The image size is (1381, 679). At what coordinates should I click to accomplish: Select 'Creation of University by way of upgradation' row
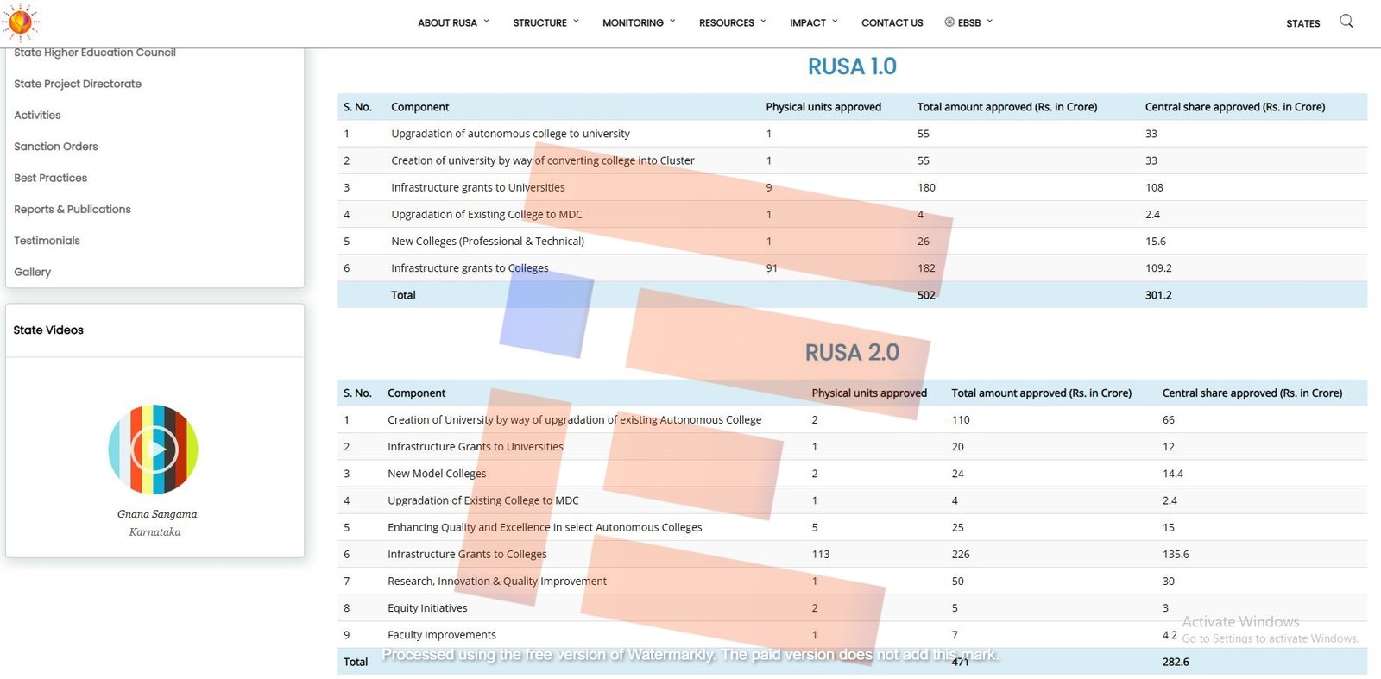click(x=852, y=420)
